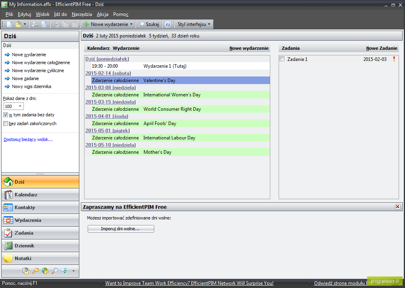405x288 pixels.
Task: Open the Akcja menu
Action: coord(102,14)
